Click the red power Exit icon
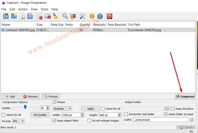This screenshot has width=198, height=133. point(109,16)
